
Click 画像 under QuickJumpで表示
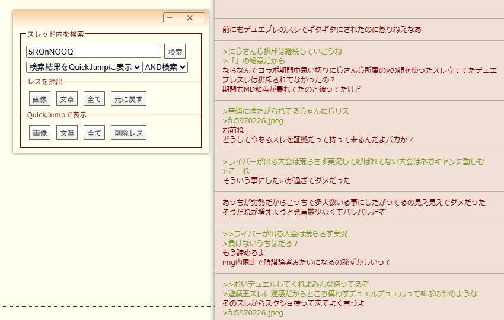40,133
